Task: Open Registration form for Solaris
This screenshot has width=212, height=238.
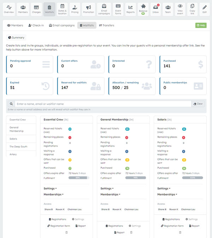Action: [172, 226]
